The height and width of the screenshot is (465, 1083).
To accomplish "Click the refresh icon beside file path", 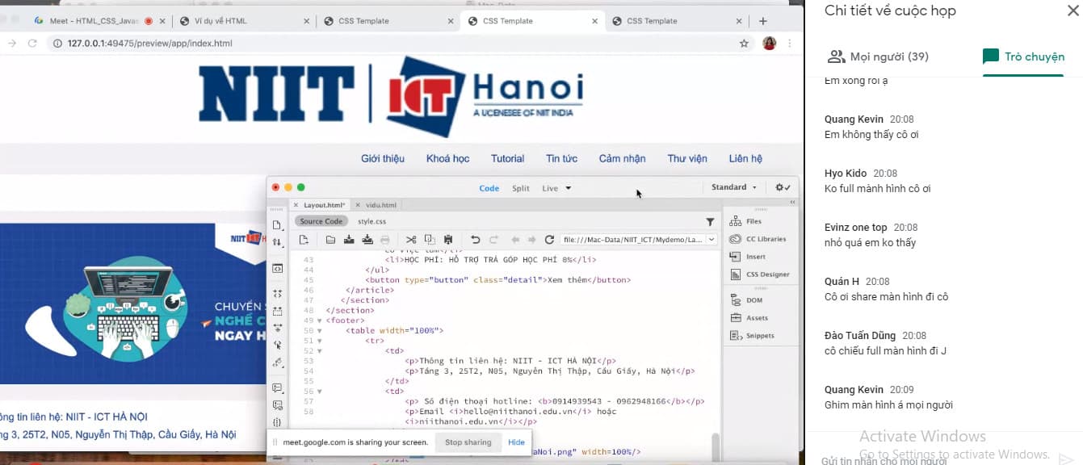I will pyautogui.click(x=549, y=240).
